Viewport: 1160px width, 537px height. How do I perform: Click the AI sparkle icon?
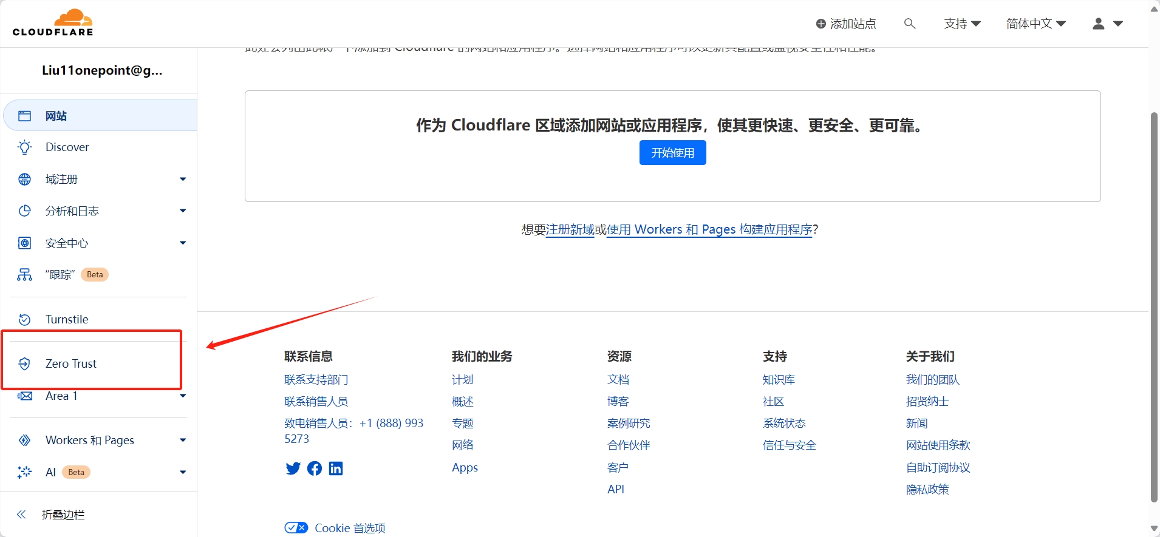click(24, 472)
